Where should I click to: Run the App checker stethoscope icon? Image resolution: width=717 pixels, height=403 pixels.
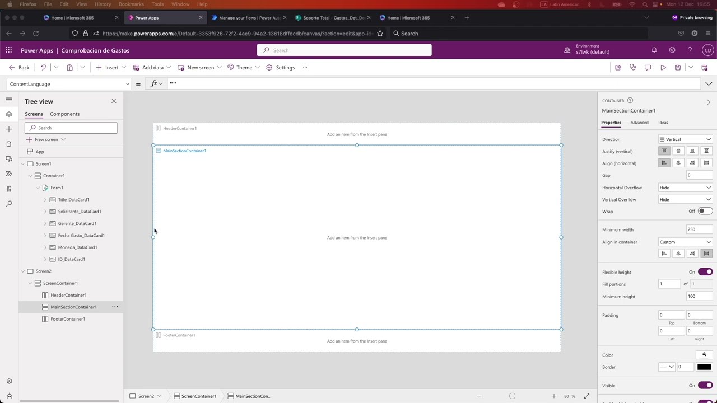(633, 68)
